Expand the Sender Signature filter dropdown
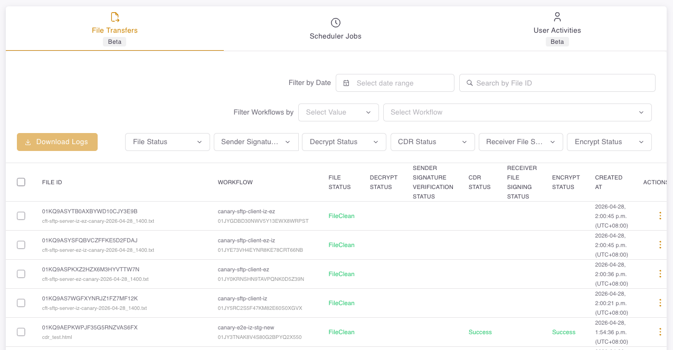The image size is (673, 350). 256,142
